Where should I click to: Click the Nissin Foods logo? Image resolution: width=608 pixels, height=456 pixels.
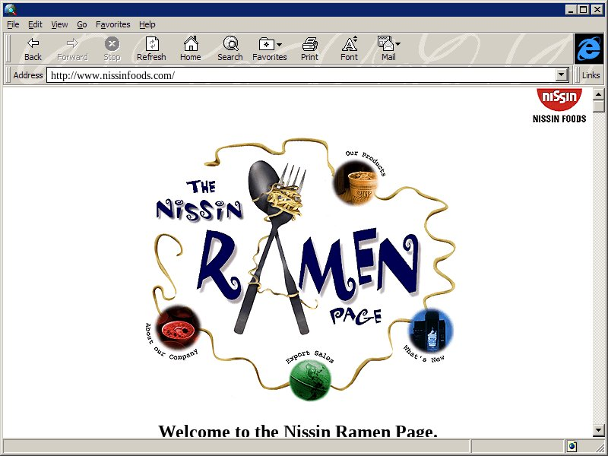click(559, 105)
